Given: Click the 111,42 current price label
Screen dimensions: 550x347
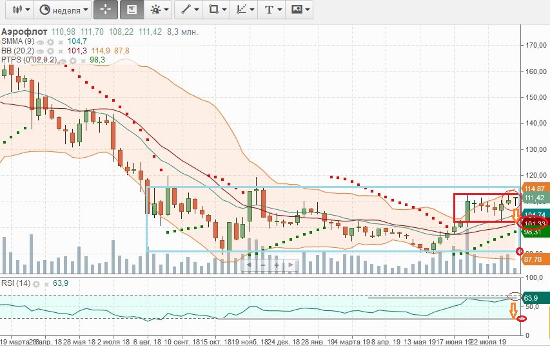Looking at the screenshot, I should [533, 198].
